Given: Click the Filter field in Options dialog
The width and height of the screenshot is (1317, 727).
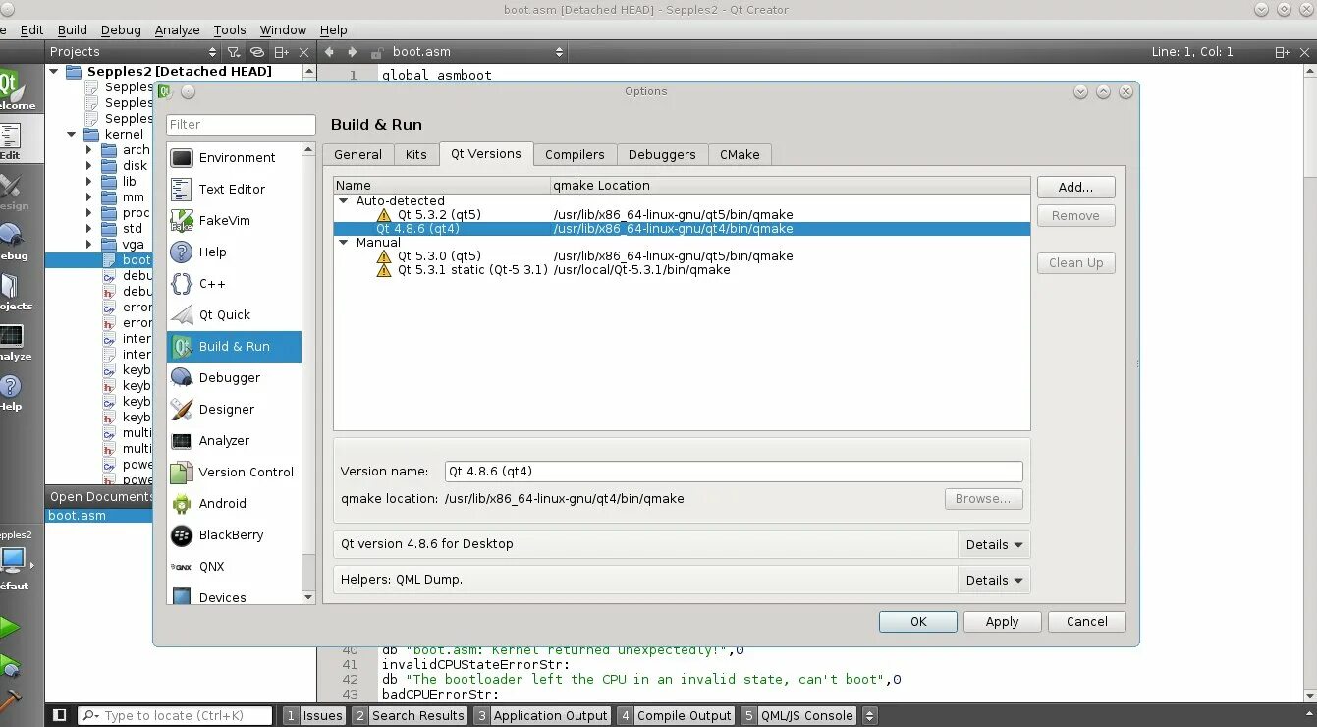Looking at the screenshot, I should (x=241, y=124).
